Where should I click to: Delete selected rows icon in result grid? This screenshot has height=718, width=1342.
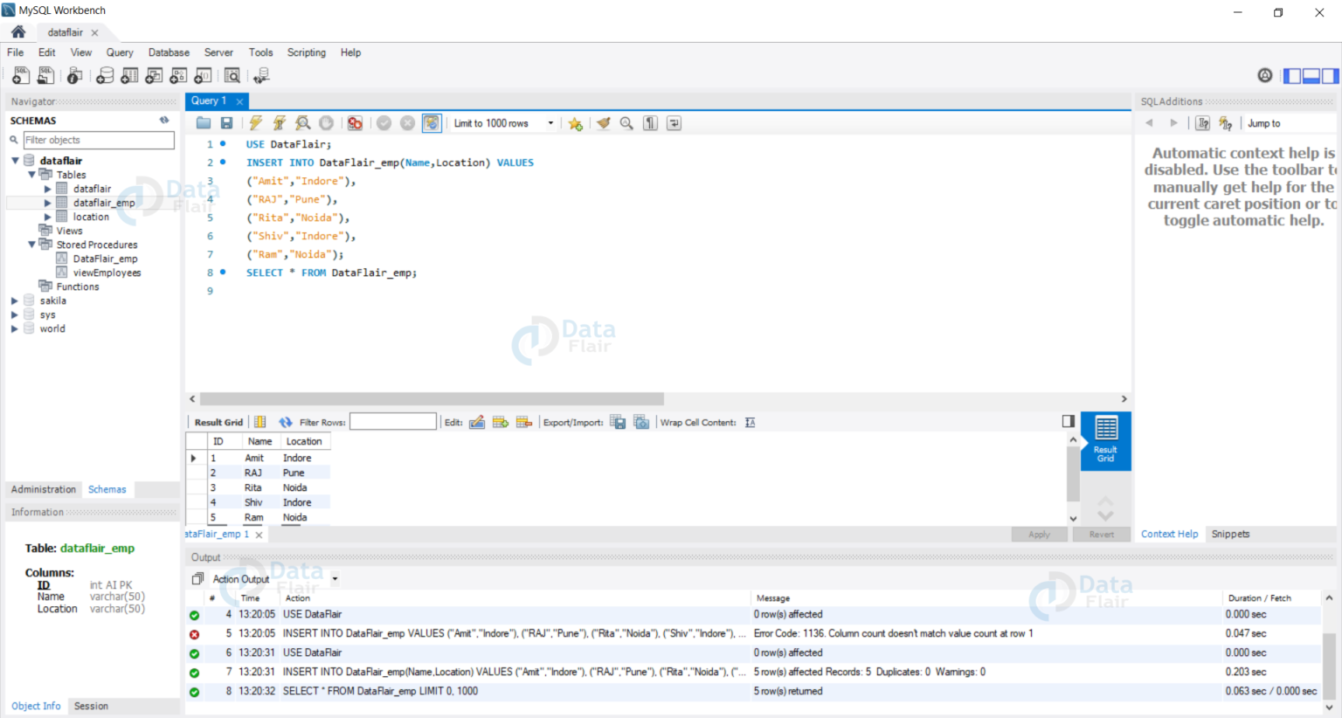pos(524,422)
